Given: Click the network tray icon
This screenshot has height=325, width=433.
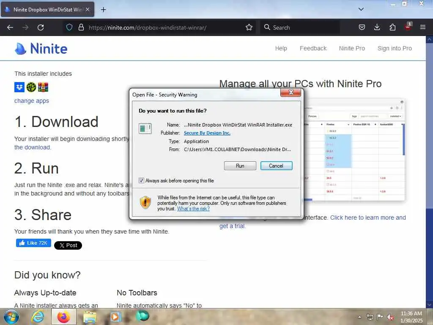Looking at the screenshot, I should 370,317.
